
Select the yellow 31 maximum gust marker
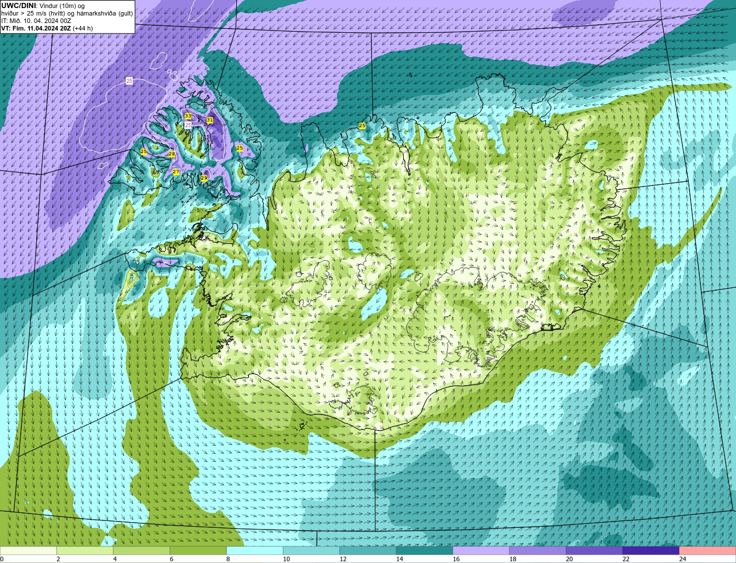pyautogui.click(x=210, y=120)
